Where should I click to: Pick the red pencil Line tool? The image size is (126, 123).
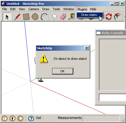point(18,17)
